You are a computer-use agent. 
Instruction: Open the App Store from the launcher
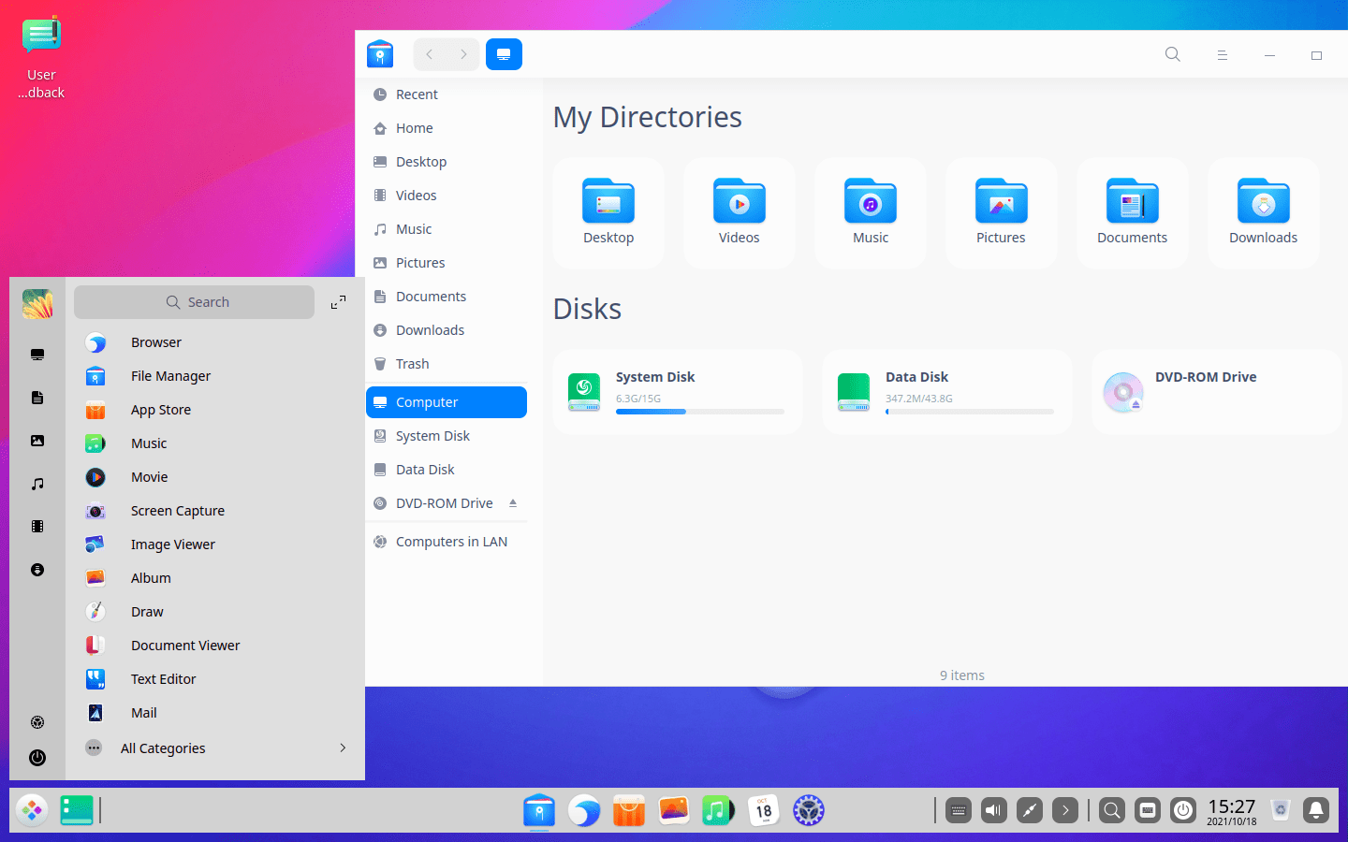(159, 409)
